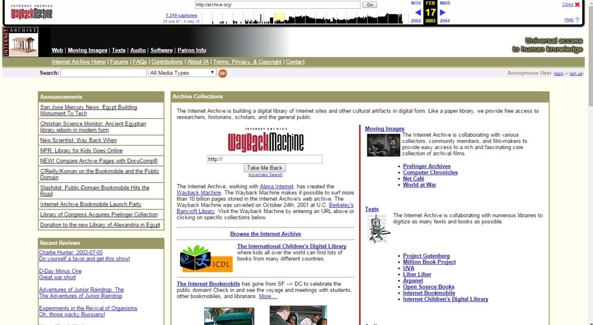Open the D-Day Minus One review
593x325 pixels.
tap(60, 271)
